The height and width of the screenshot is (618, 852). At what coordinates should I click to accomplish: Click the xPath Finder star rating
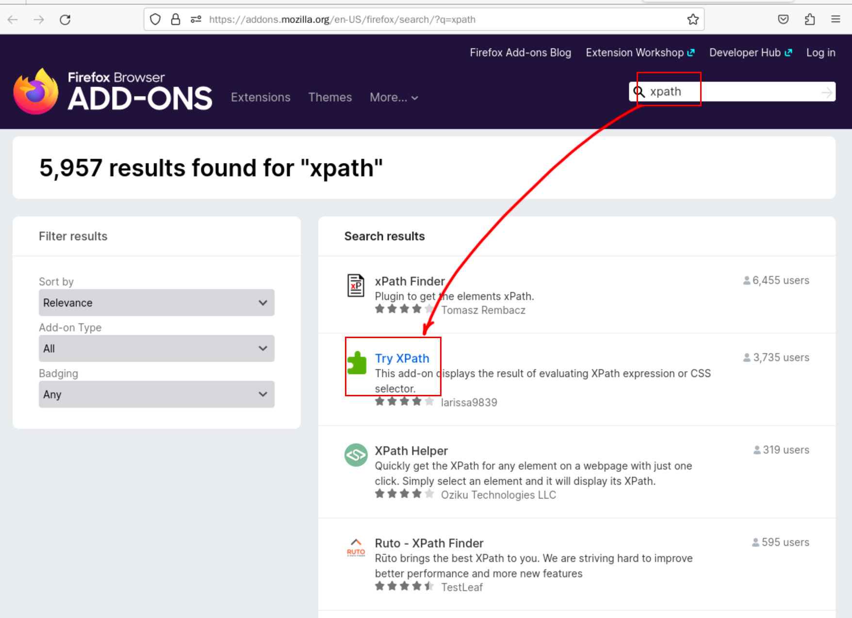[x=404, y=309]
